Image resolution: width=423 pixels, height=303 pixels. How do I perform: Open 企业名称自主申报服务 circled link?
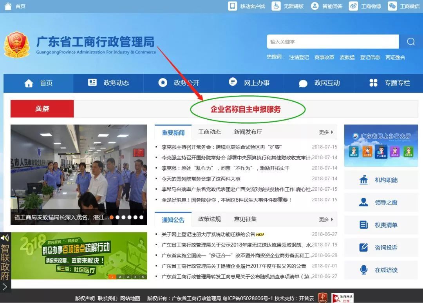point(246,110)
